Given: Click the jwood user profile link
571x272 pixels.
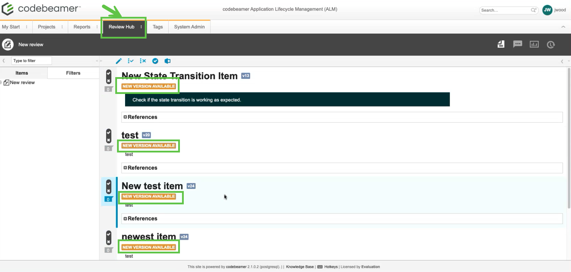Looking at the screenshot, I should [x=560, y=10].
